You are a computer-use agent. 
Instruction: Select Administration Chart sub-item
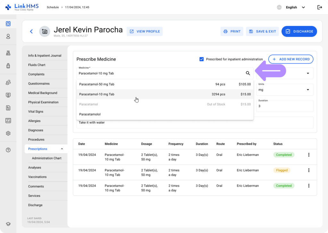click(46, 158)
